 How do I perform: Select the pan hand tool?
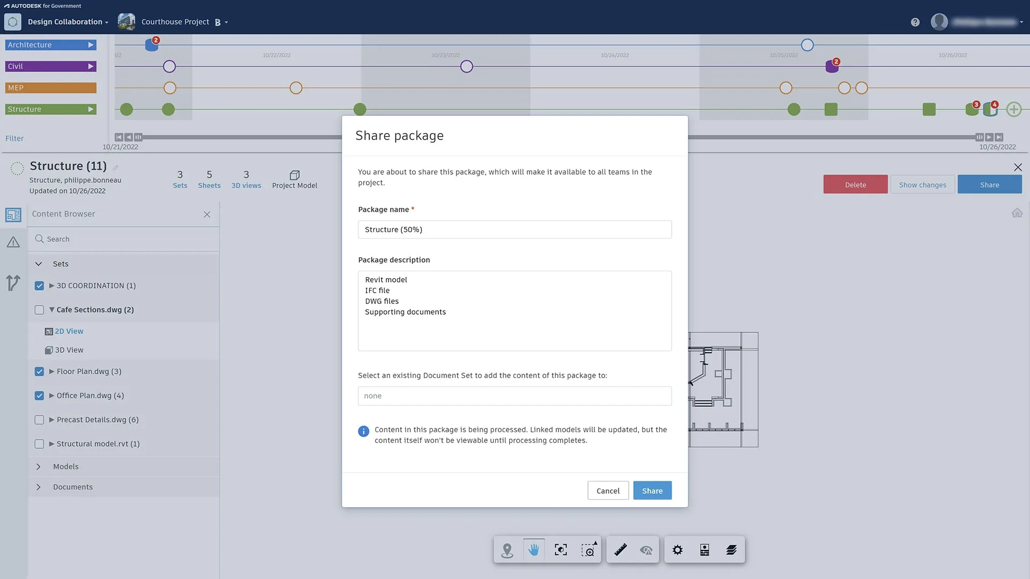click(x=533, y=550)
